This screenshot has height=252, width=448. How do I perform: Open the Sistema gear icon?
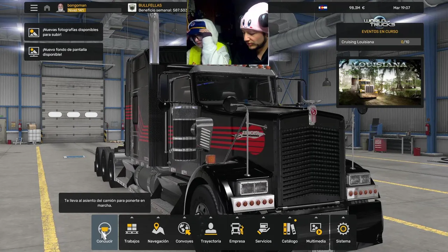coord(343,229)
